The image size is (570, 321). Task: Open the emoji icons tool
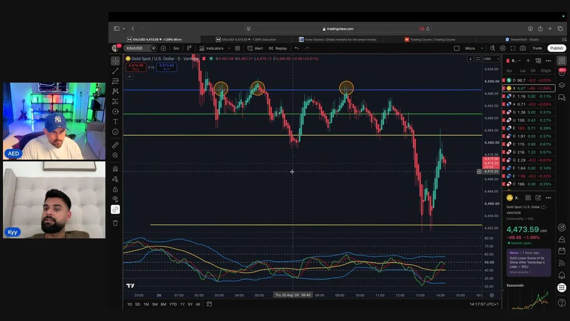(x=115, y=132)
